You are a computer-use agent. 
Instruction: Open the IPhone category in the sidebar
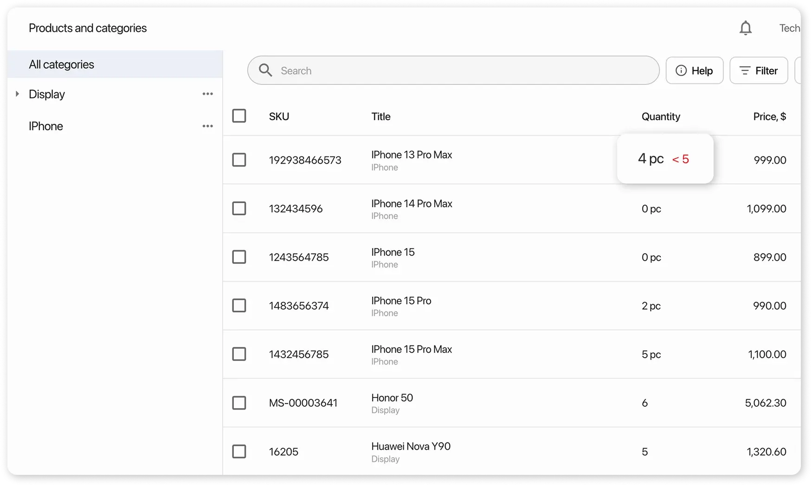pyautogui.click(x=45, y=126)
